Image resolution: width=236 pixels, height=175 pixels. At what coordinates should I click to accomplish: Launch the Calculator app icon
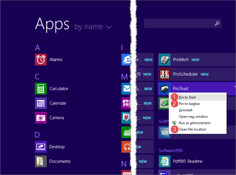coord(41,89)
